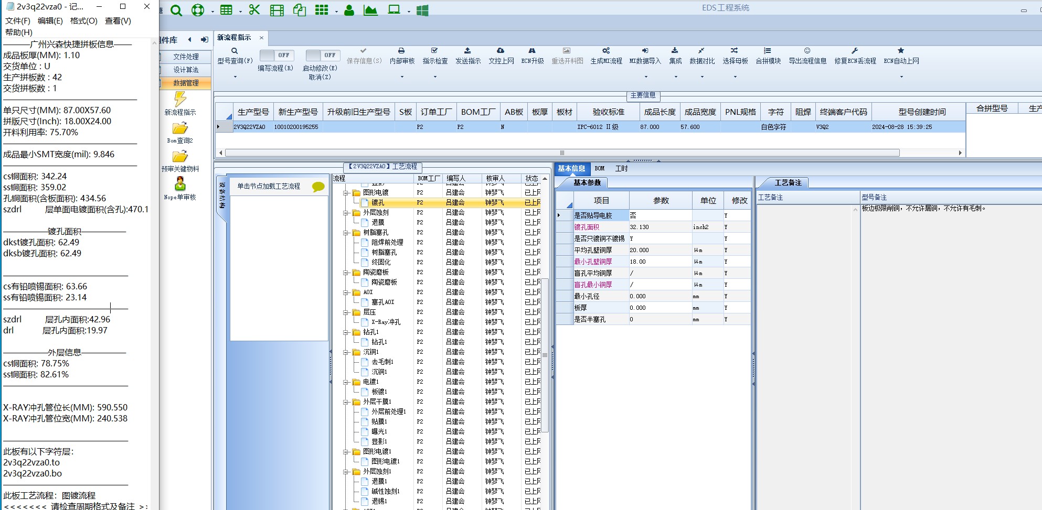Open dropdown arrow under 型号查询(F)
The width and height of the screenshot is (1042, 510).
235,77
